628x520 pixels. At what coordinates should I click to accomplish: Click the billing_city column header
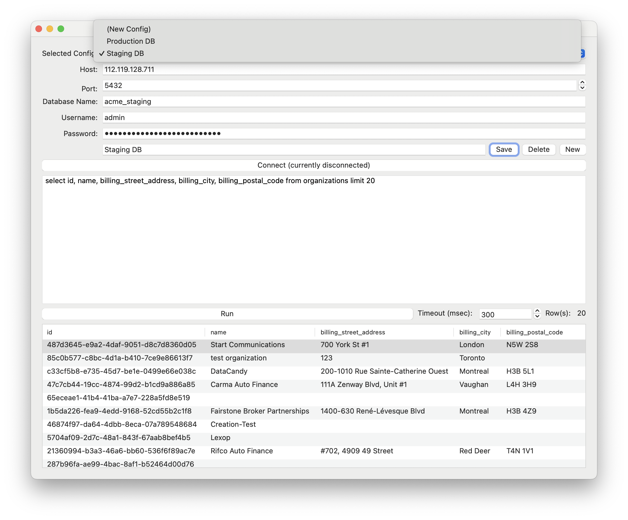click(475, 332)
